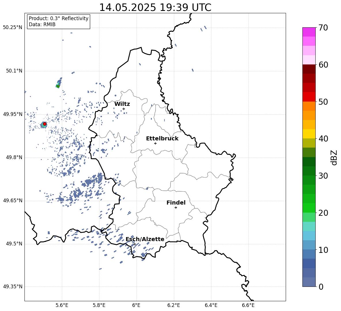Screen dimensions: 341x311
Task: Click the 10 tick on colorbar
Action: 323,250
